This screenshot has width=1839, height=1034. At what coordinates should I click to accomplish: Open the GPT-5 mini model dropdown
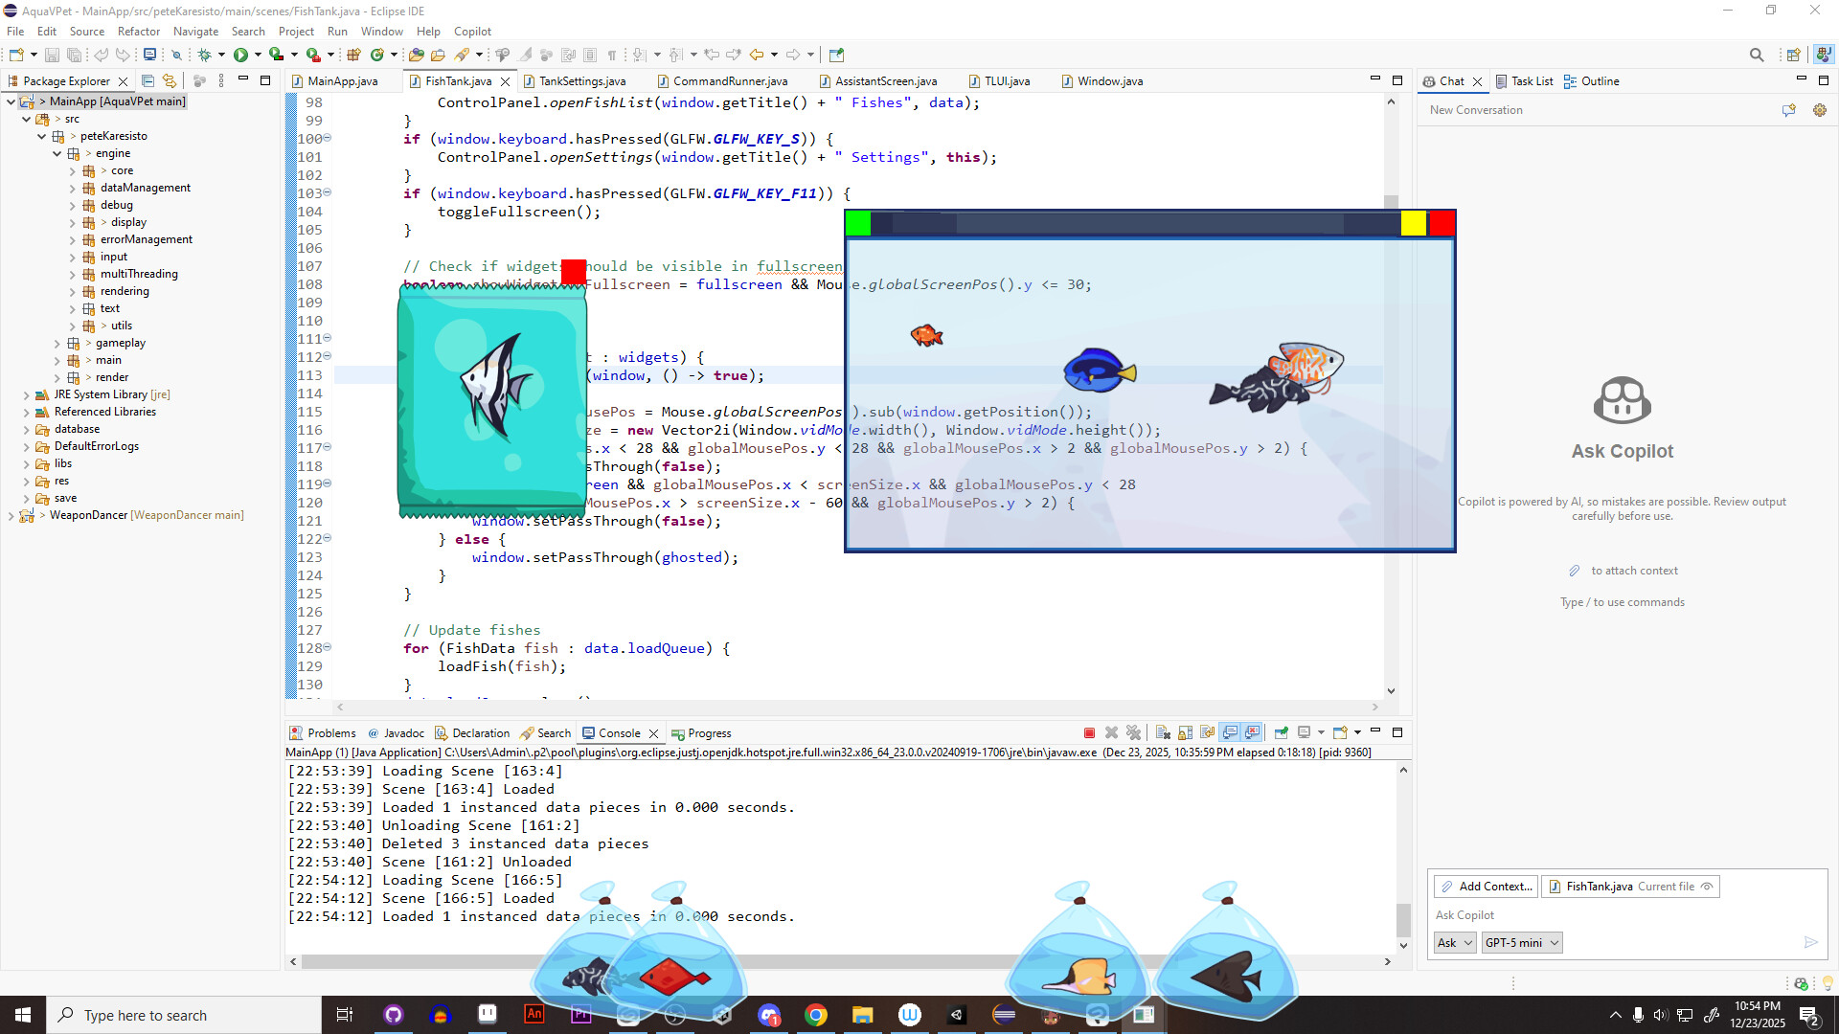(x=1522, y=942)
